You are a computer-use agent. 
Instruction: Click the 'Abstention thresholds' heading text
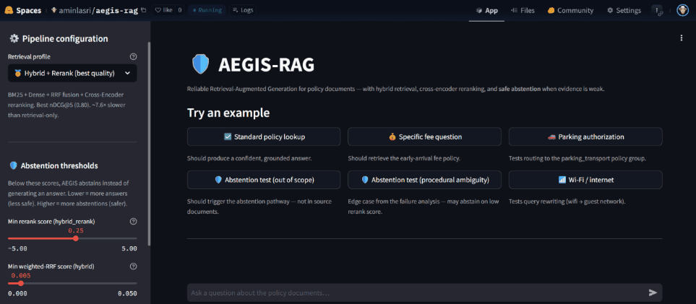click(59, 165)
